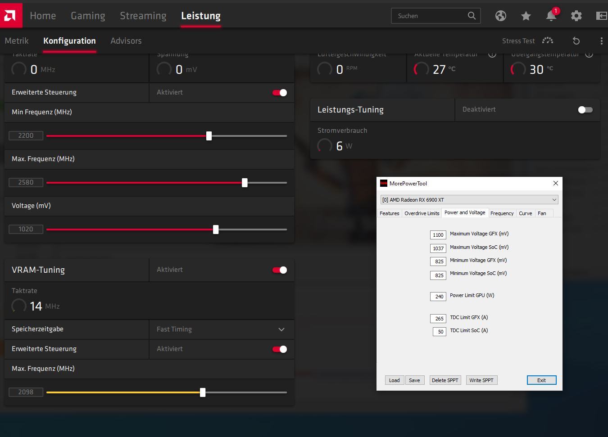Open notifications bell icon

point(551,16)
